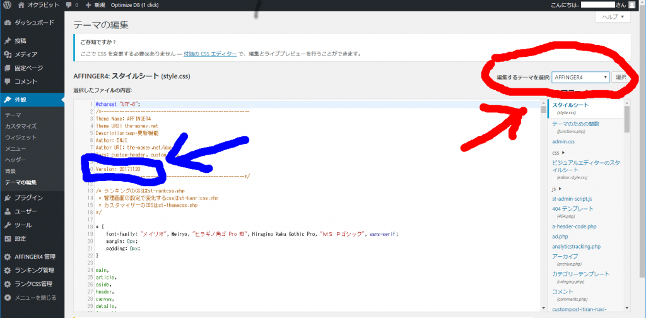Open コメント comments.php file

568,295
